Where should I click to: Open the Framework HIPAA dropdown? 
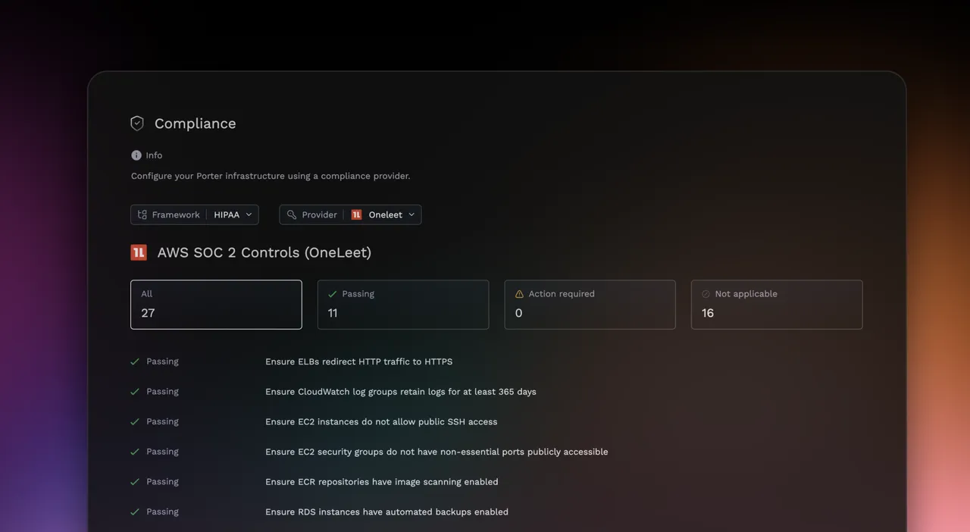click(195, 214)
